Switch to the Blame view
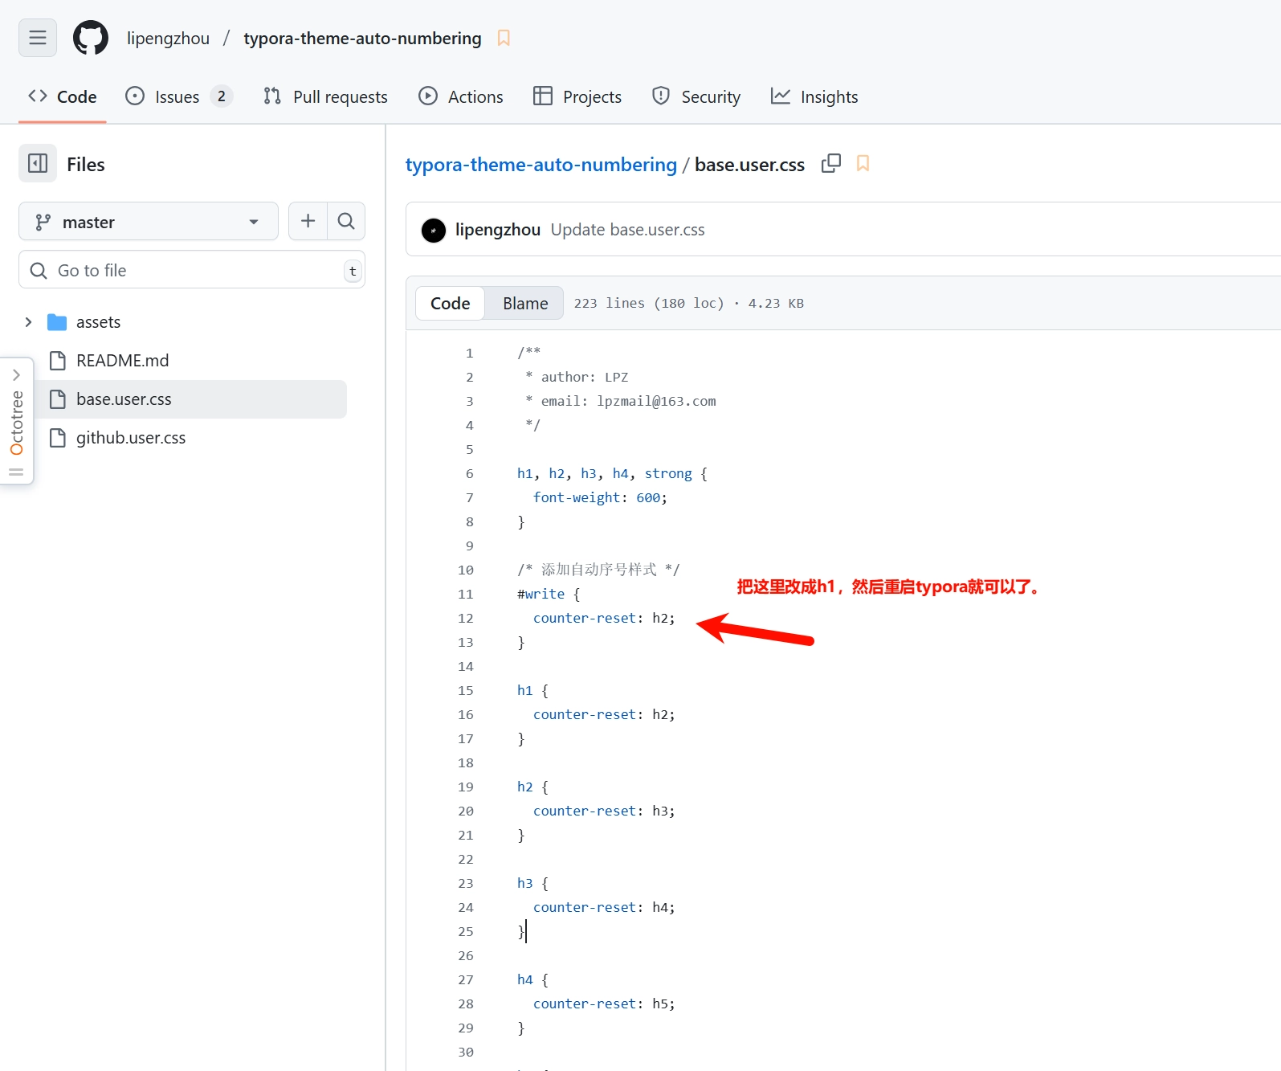 click(525, 303)
